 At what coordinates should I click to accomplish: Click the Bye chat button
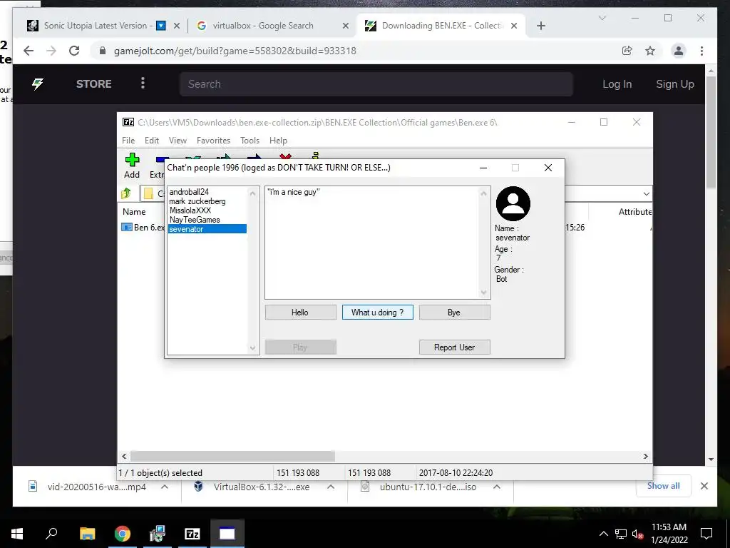pyautogui.click(x=454, y=313)
